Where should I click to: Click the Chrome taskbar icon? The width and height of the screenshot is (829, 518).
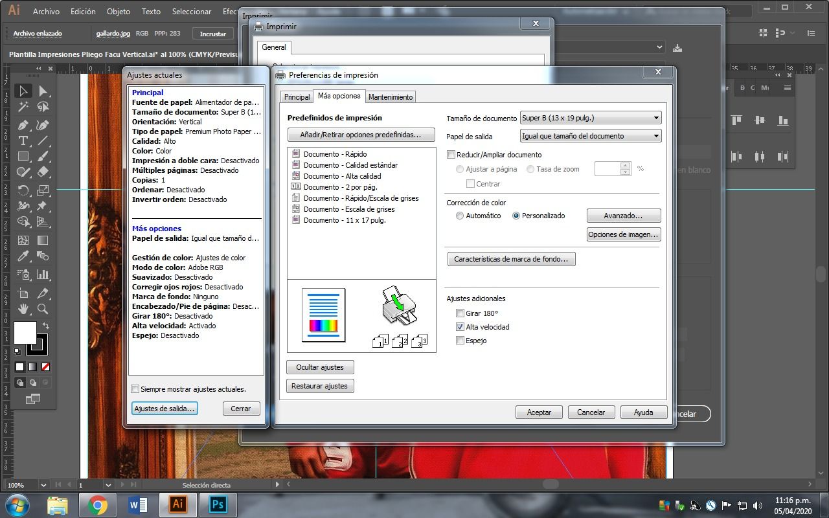pyautogui.click(x=97, y=504)
